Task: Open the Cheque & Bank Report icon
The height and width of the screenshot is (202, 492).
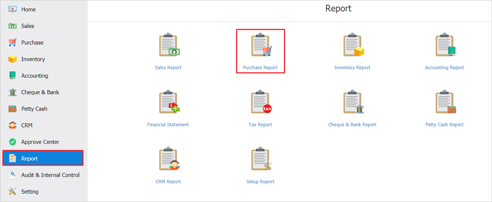Action: pos(353,102)
